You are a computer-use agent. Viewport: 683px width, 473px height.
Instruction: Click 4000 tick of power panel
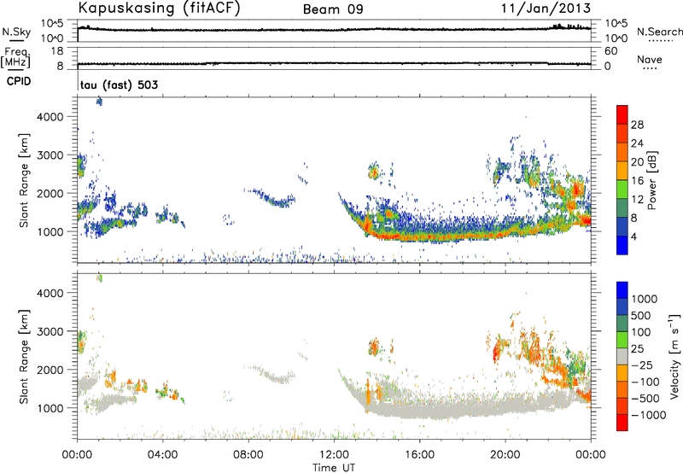pos(50,117)
